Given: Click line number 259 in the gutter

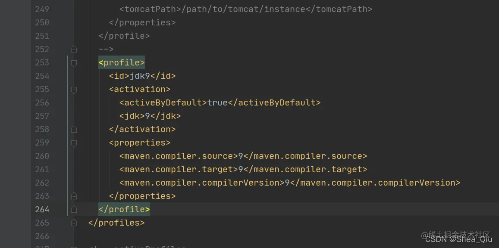Looking at the screenshot, I should coord(42,143).
